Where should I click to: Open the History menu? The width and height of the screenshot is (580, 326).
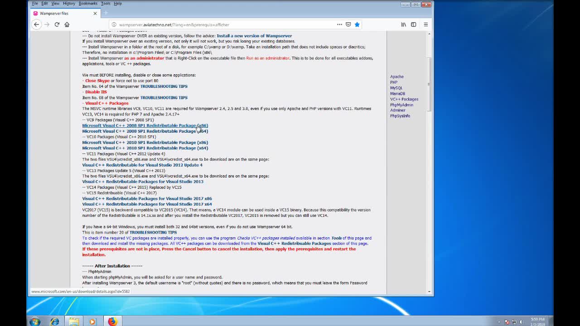tap(69, 4)
